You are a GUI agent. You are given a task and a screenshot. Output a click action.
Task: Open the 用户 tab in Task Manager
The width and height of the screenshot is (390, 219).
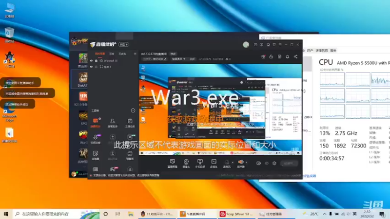point(310,51)
